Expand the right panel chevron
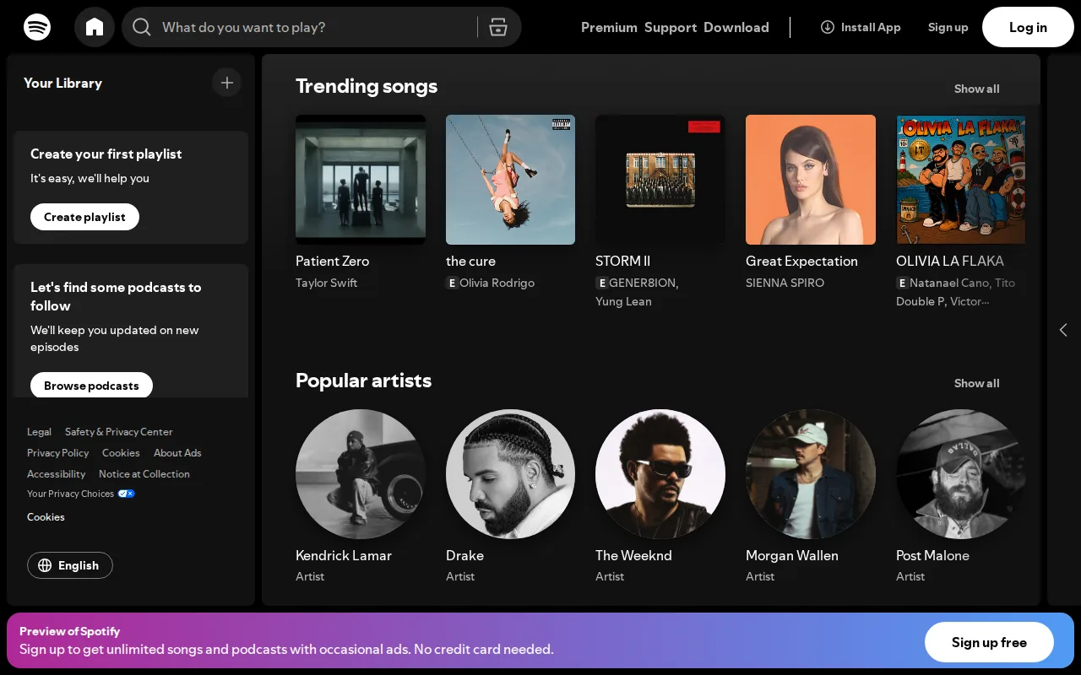The height and width of the screenshot is (675, 1081). click(x=1063, y=330)
